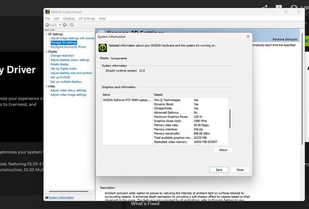Click the Memory bandwidth row

191,134
